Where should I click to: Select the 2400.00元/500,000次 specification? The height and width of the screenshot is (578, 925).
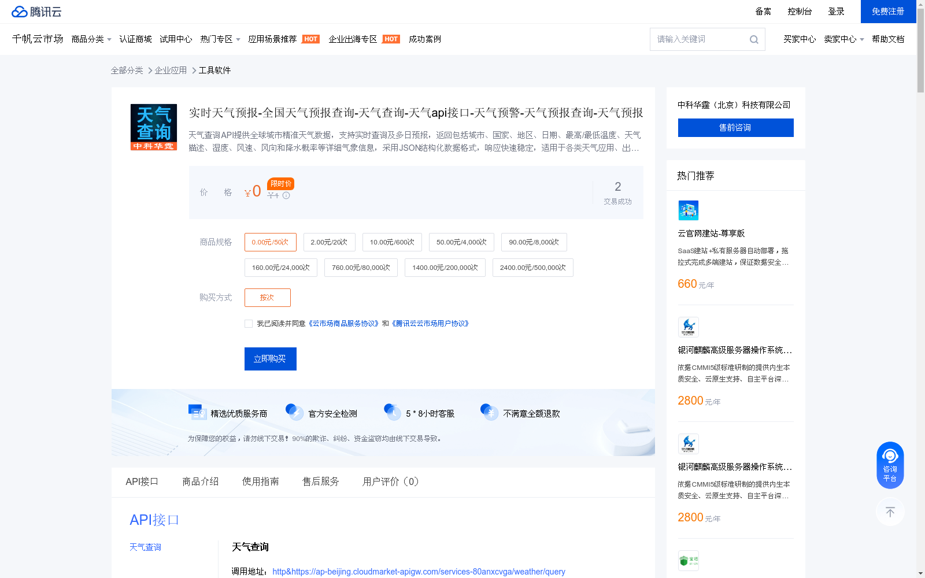pos(533,268)
